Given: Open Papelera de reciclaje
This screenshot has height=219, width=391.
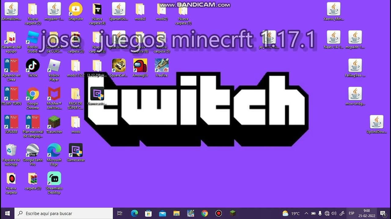Looking at the screenshot, I should click(x=11, y=151).
